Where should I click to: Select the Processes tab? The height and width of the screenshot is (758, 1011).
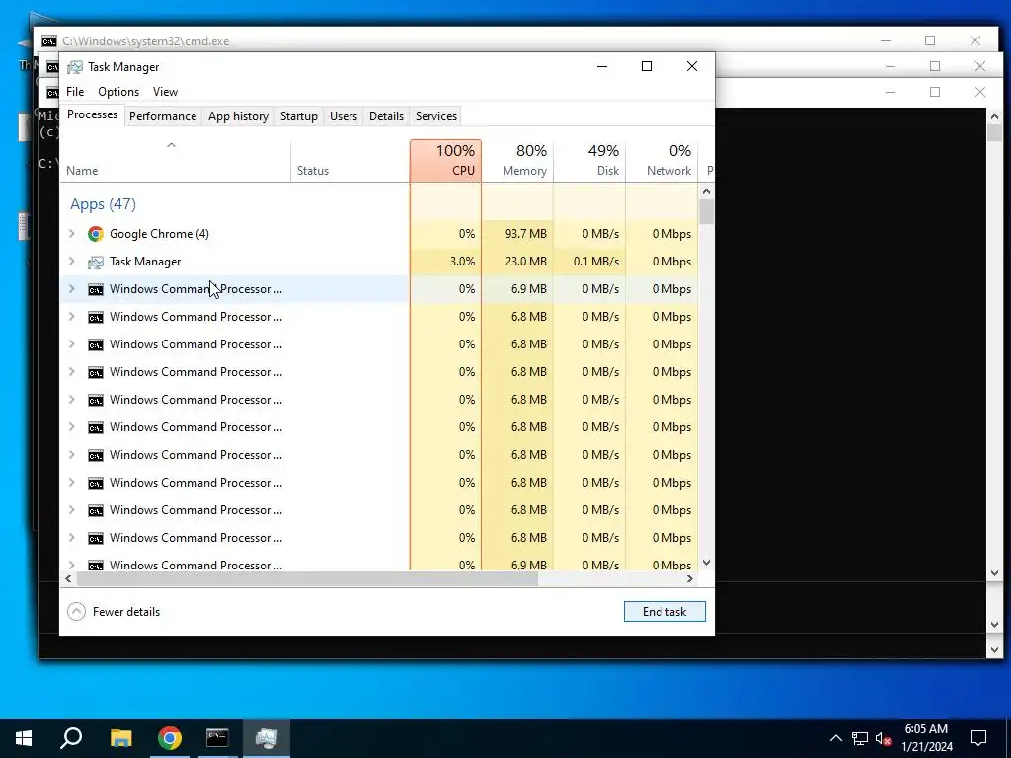[92, 114]
